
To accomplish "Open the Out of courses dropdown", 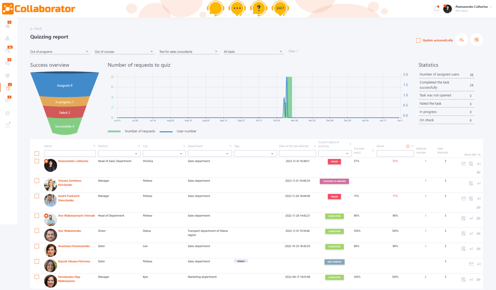I will pos(124,52).
